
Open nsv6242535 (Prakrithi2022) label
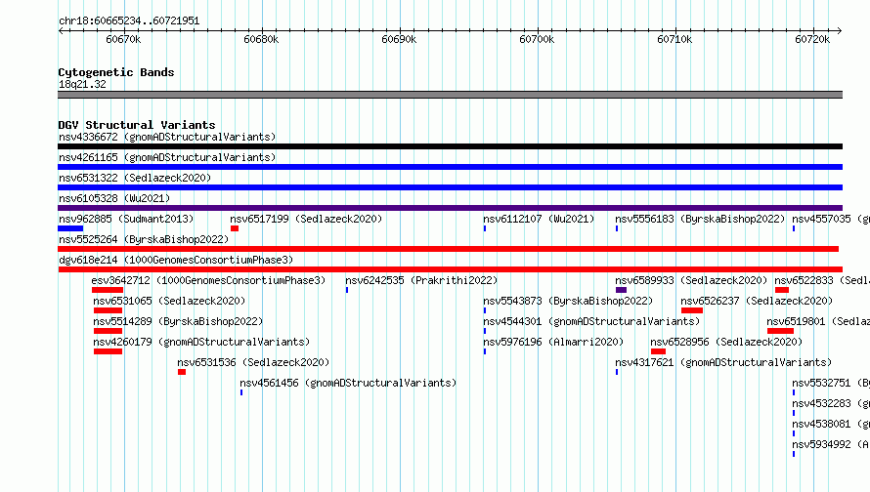pyautogui.click(x=421, y=280)
